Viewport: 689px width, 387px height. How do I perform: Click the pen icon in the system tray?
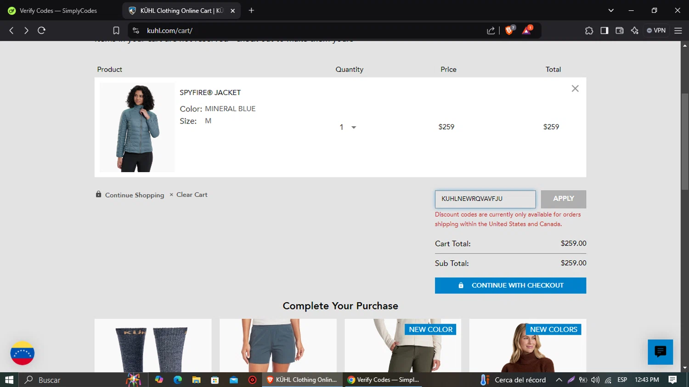pyautogui.click(x=571, y=380)
